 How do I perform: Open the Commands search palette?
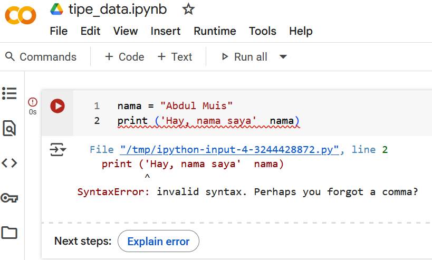point(41,57)
